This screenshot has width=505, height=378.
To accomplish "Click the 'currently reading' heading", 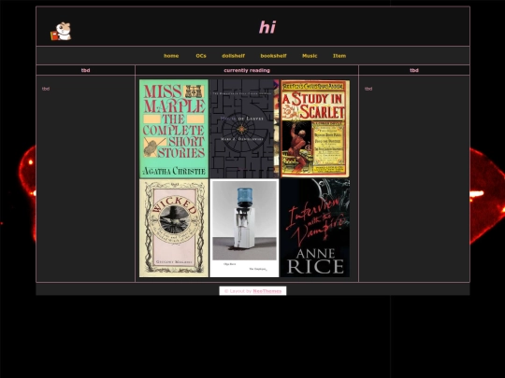I will point(247,70).
